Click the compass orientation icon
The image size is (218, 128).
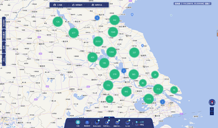212,102
